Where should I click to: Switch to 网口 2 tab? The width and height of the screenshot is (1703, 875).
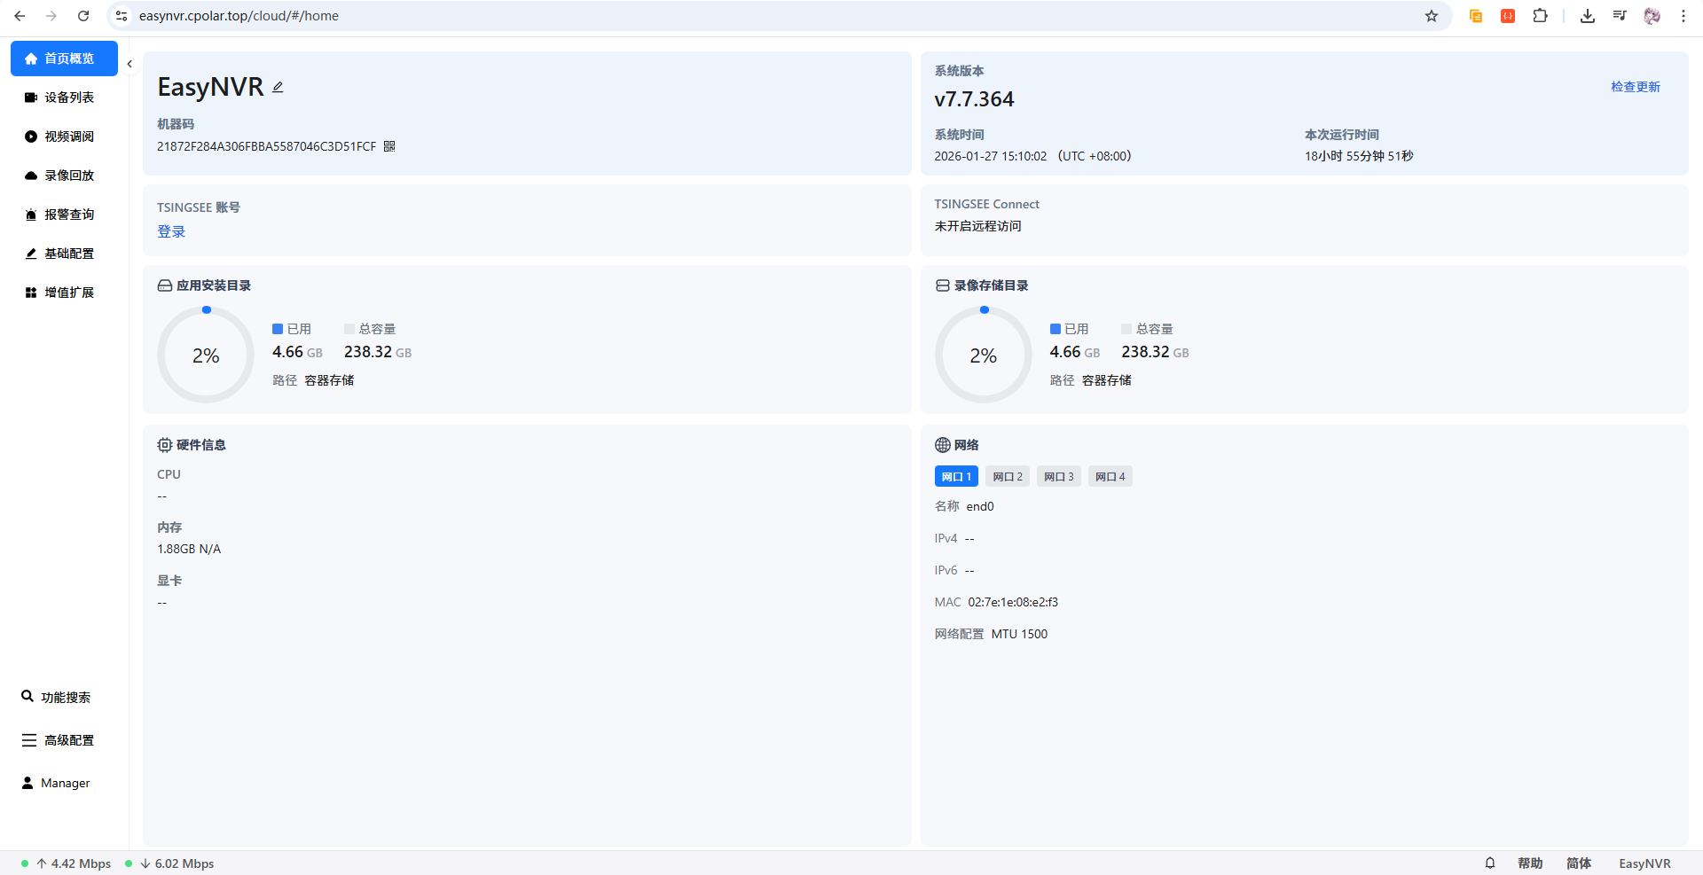tap(1008, 476)
